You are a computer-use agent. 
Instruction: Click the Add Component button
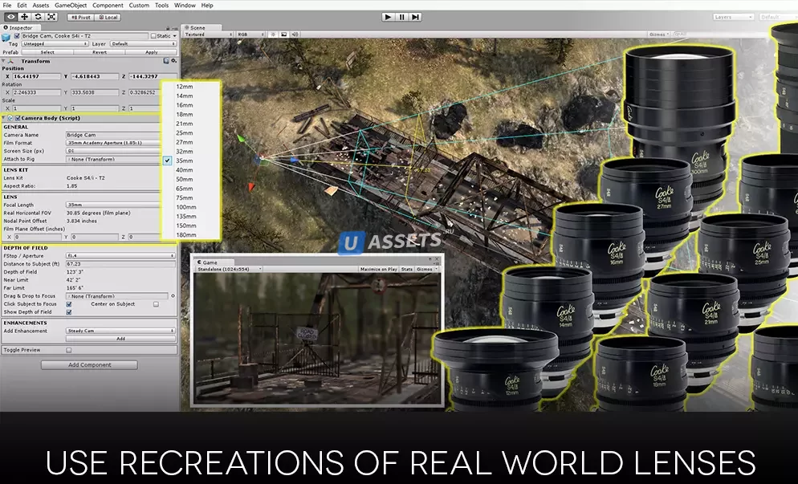(89, 365)
